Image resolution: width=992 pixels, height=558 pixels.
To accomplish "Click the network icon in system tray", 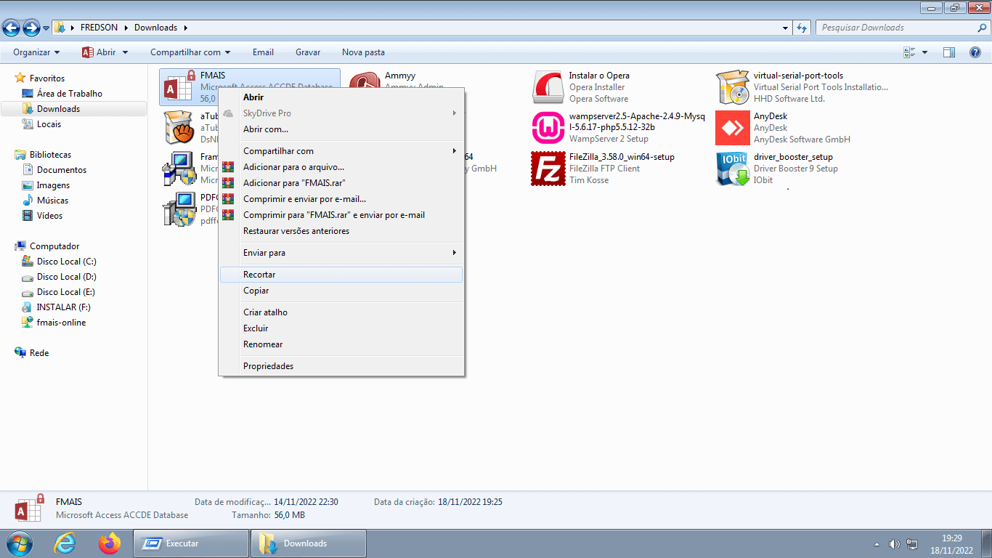I will [912, 544].
